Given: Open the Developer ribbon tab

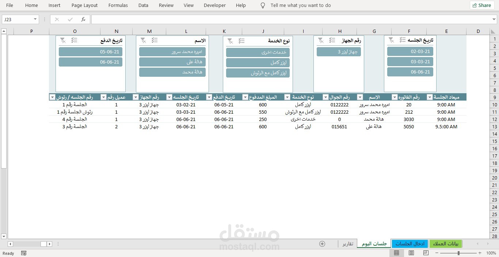Looking at the screenshot, I should [x=215, y=5].
